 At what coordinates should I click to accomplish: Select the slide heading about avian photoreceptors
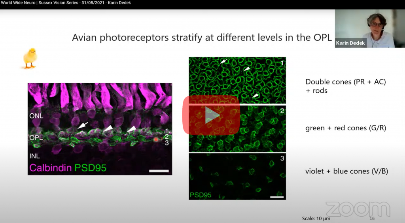point(202,38)
